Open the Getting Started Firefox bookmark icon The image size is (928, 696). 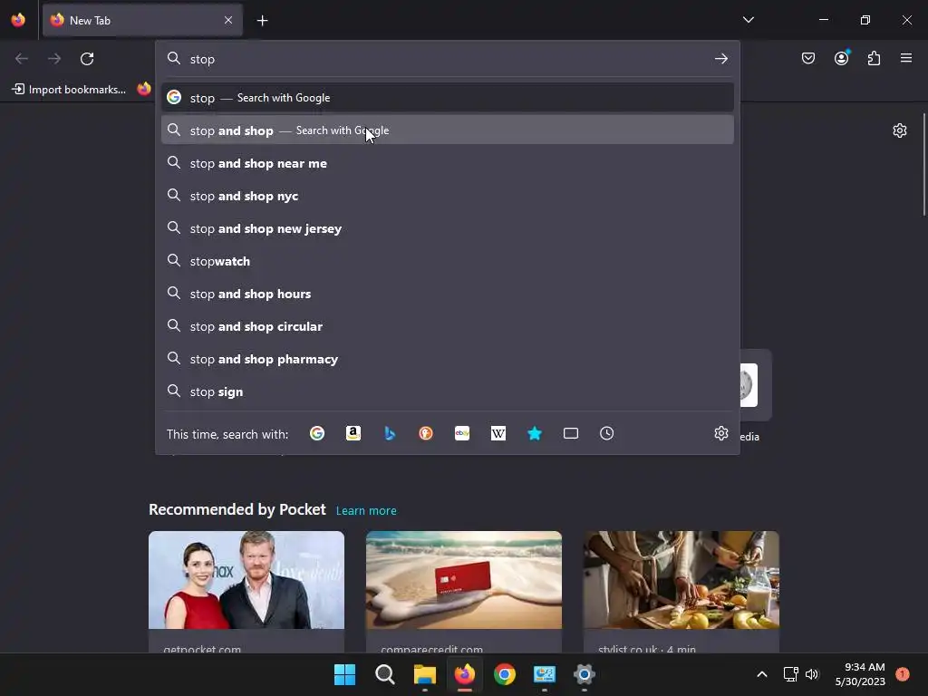tap(144, 90)
